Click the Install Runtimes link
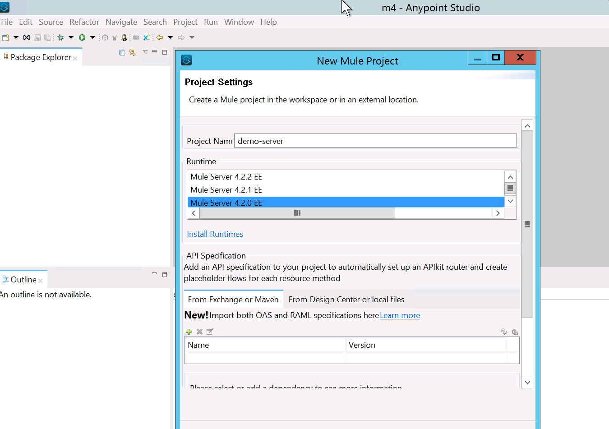This screenshot has height=429, width=609. coord(215,234)
